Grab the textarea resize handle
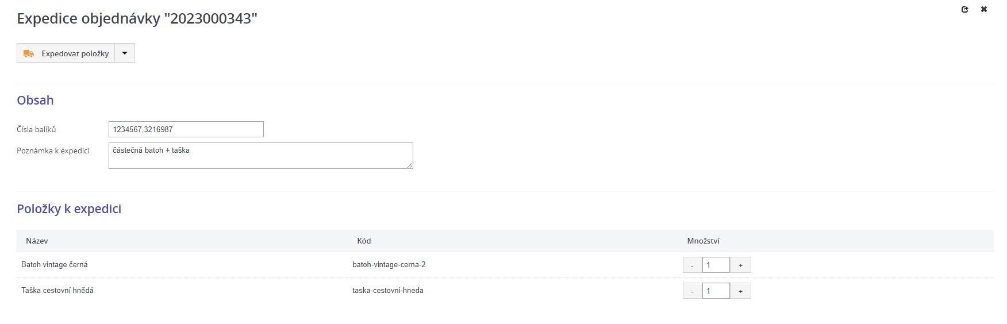This screenshot has width=1007, height=324. click(x=410, y=165)
